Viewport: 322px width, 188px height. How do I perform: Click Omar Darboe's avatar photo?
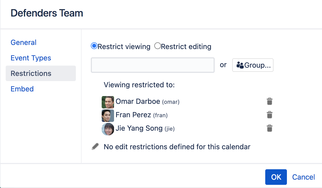108,102
